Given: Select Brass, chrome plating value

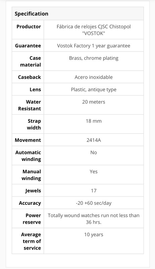Looking at the screenshot, I should pos(94,58).
